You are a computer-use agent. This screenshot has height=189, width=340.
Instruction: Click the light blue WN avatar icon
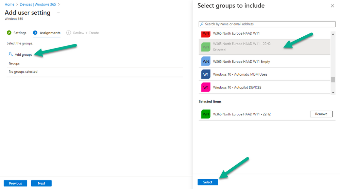(x=206, y=61)
